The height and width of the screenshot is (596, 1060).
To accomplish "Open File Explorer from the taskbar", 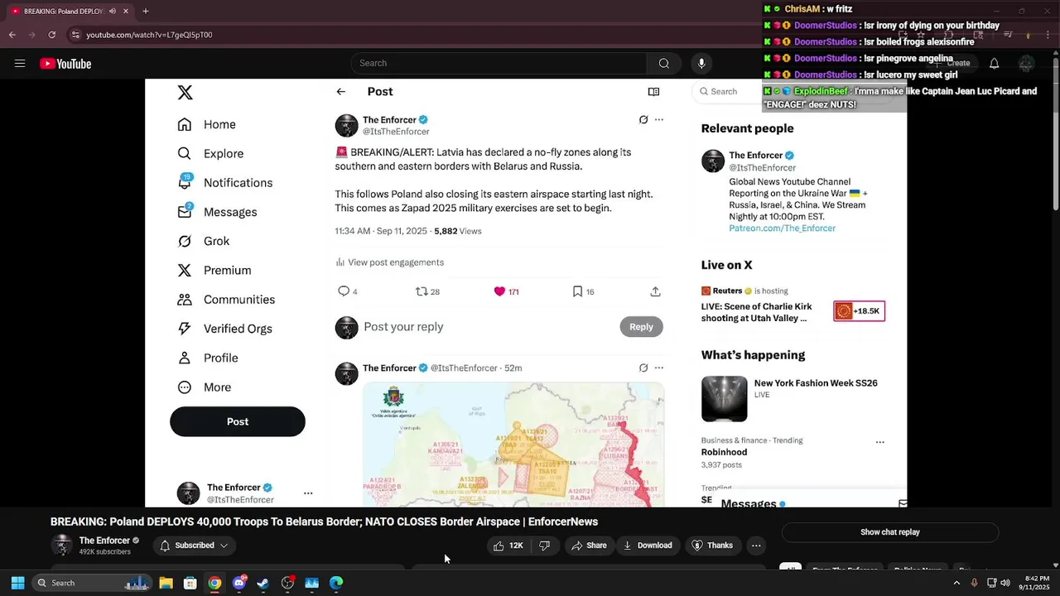I will click(166, 583).
